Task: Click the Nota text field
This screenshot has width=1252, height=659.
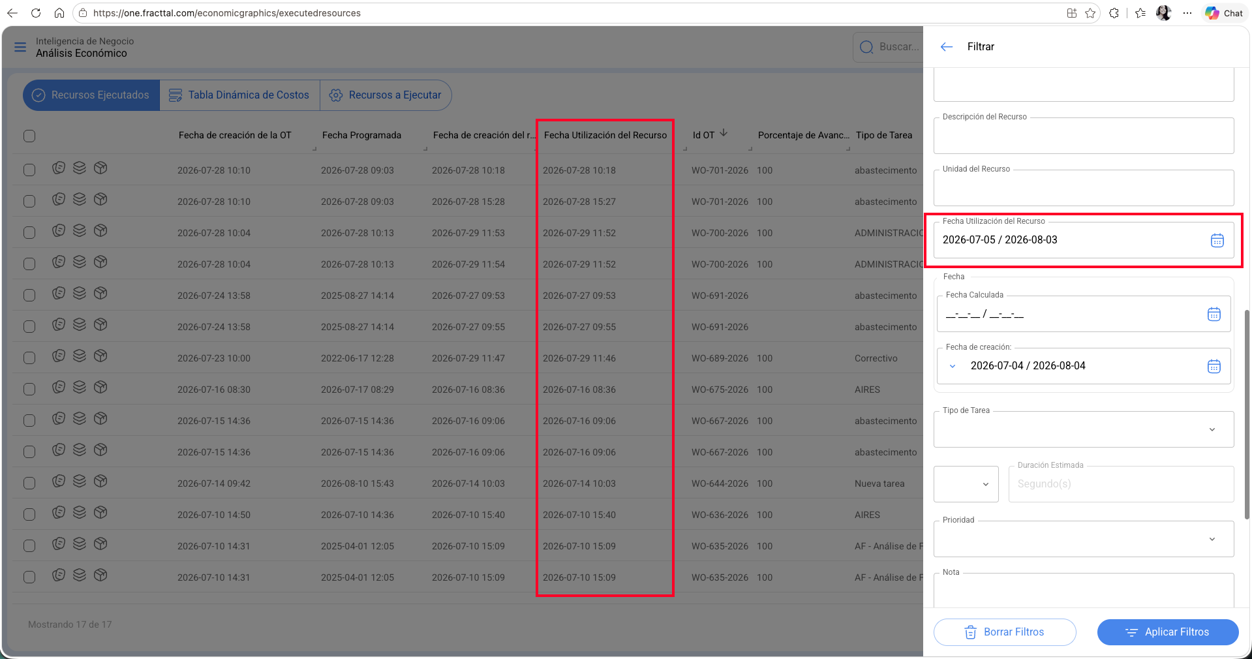Action: (1084, 590)
